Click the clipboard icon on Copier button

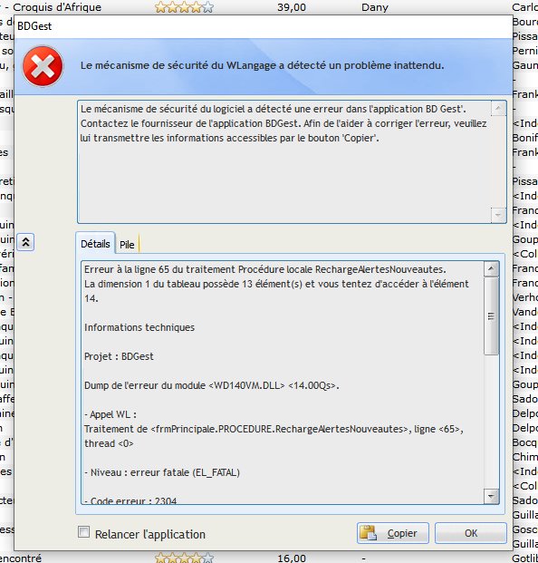[369, 533]
